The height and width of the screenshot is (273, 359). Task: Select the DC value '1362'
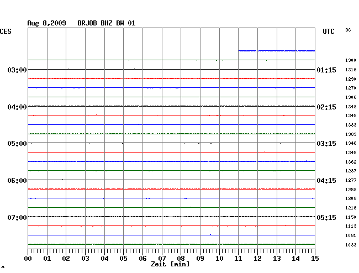[x=351, y=162]
